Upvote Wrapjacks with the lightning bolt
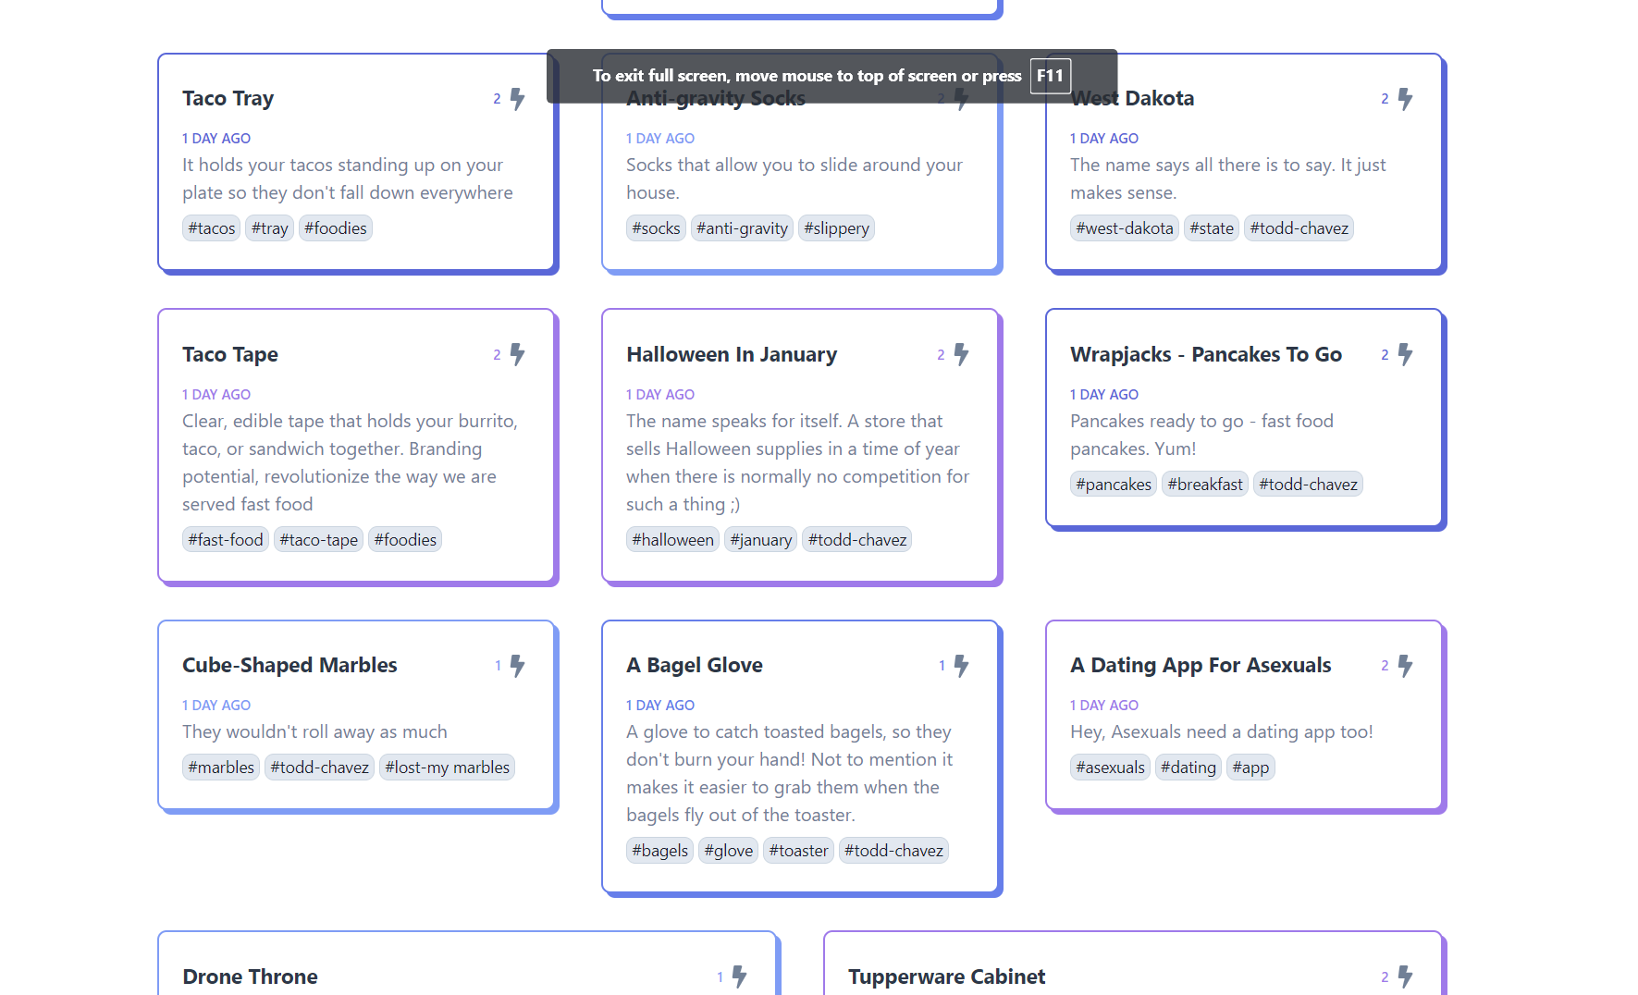 click(x=1405, y=354)
